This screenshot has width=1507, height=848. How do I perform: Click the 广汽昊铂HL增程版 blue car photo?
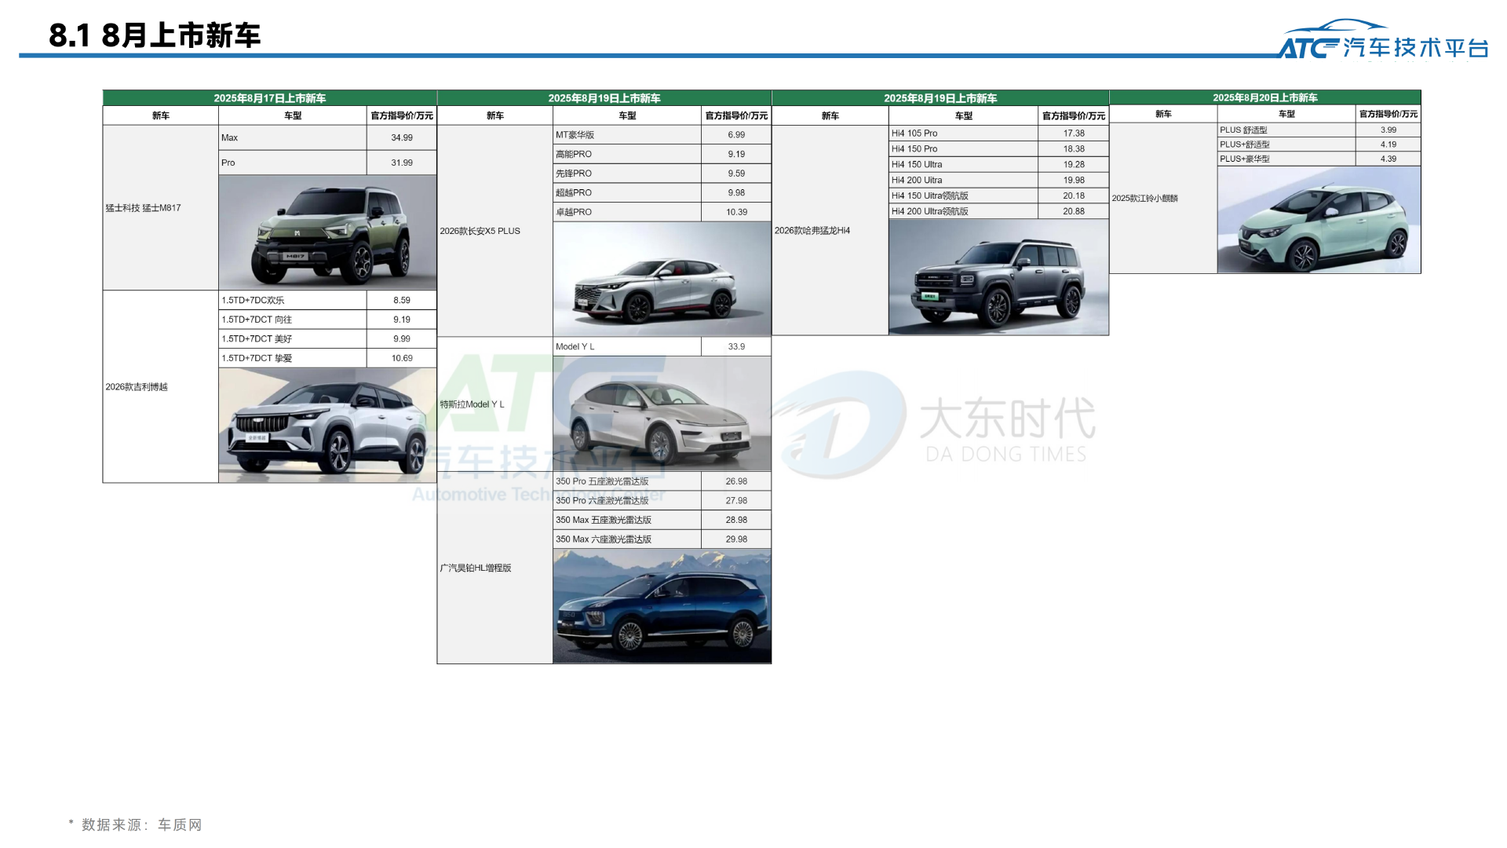pos(662,605)
